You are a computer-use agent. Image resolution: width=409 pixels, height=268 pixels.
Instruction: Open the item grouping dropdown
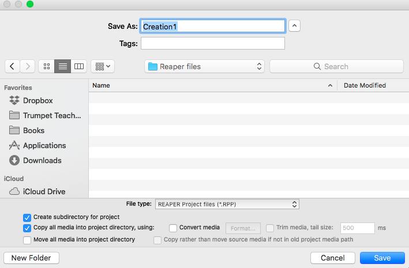pos(103,66)
